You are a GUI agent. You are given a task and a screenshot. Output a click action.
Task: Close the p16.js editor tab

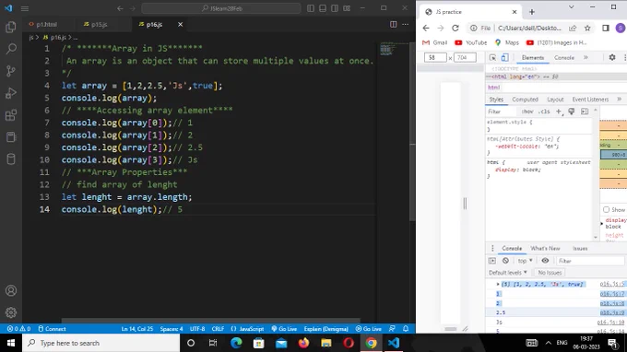[x=180, y=24]
